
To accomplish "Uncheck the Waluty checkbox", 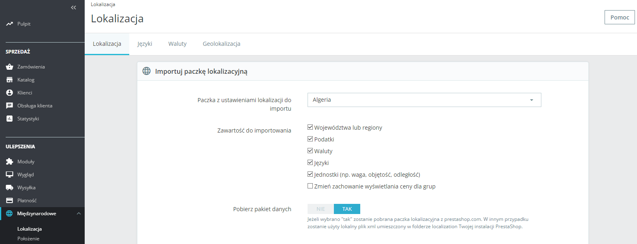I will point(310,151).
